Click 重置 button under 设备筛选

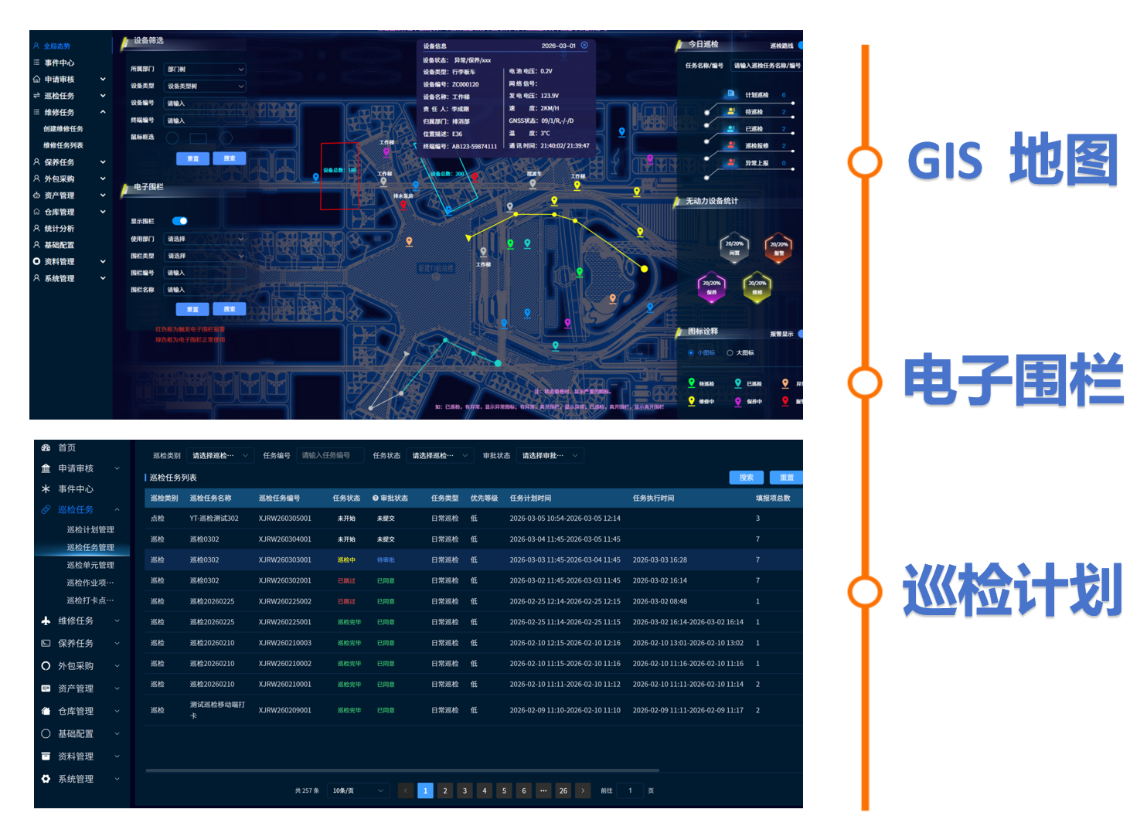pyautogui.click(x=192, y=158)
